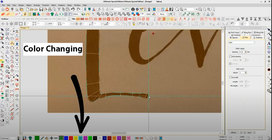Click the green T-shirt product icon
This screenshot has width=272, height=140.
pos(52,14)
